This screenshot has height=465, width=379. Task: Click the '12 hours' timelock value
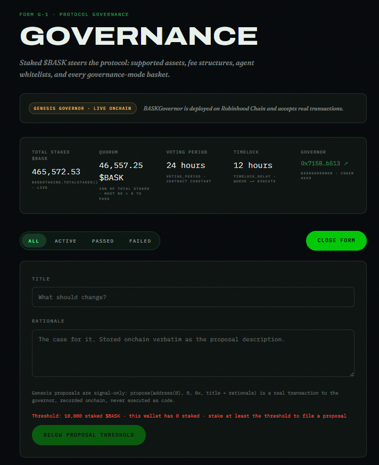pyautogui.click(x=253, y=165)
